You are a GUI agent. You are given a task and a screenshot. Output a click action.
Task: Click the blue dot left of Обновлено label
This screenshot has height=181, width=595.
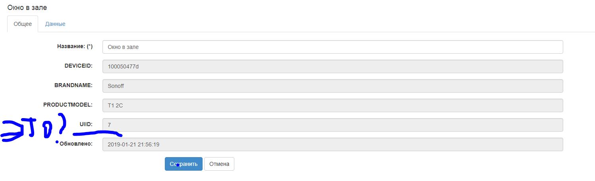(57, 142)
